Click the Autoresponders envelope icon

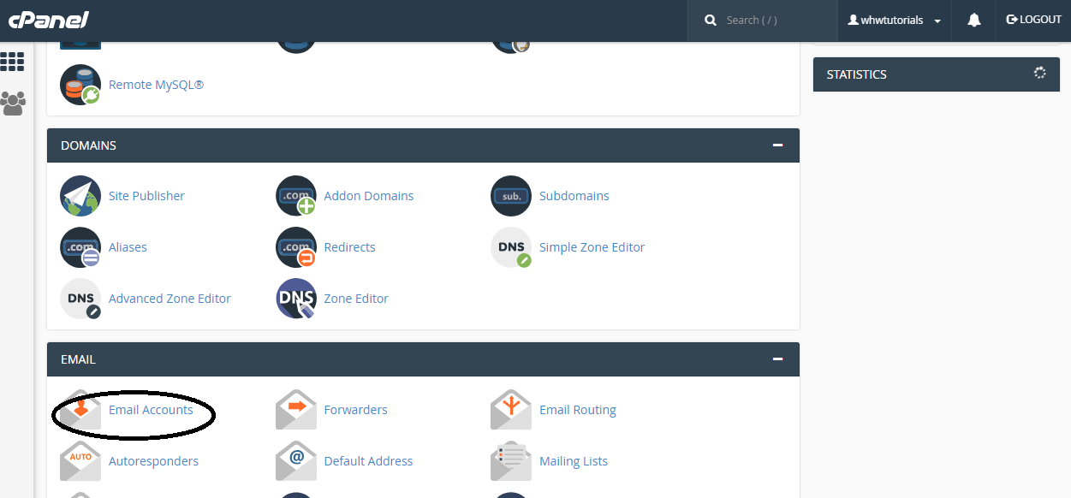[80, 460]
